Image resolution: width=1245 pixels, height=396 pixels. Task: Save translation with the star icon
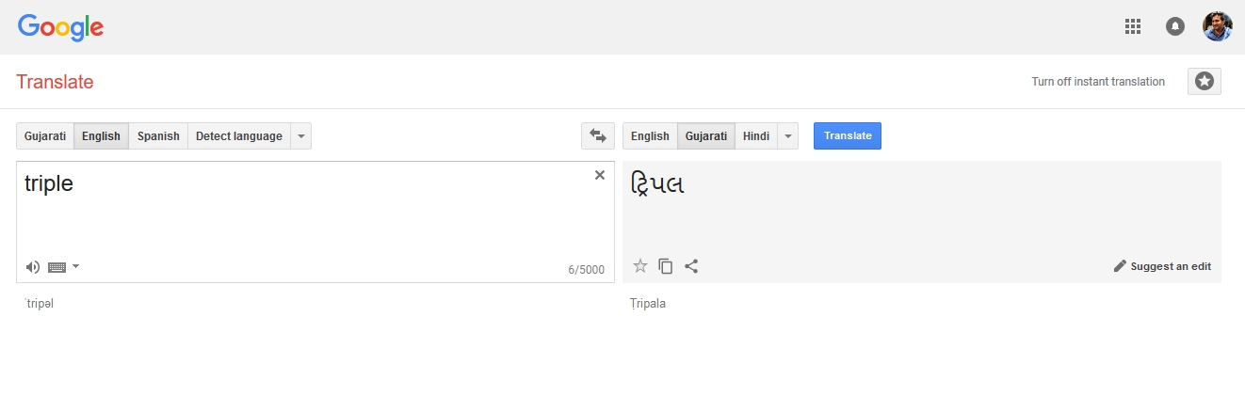[640, 266]
